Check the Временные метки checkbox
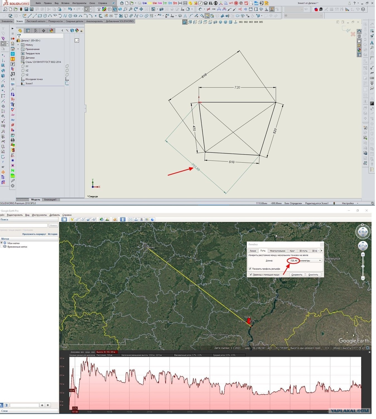Image resolution: width=376 pixels, height=419 pixels. (1, 246)
